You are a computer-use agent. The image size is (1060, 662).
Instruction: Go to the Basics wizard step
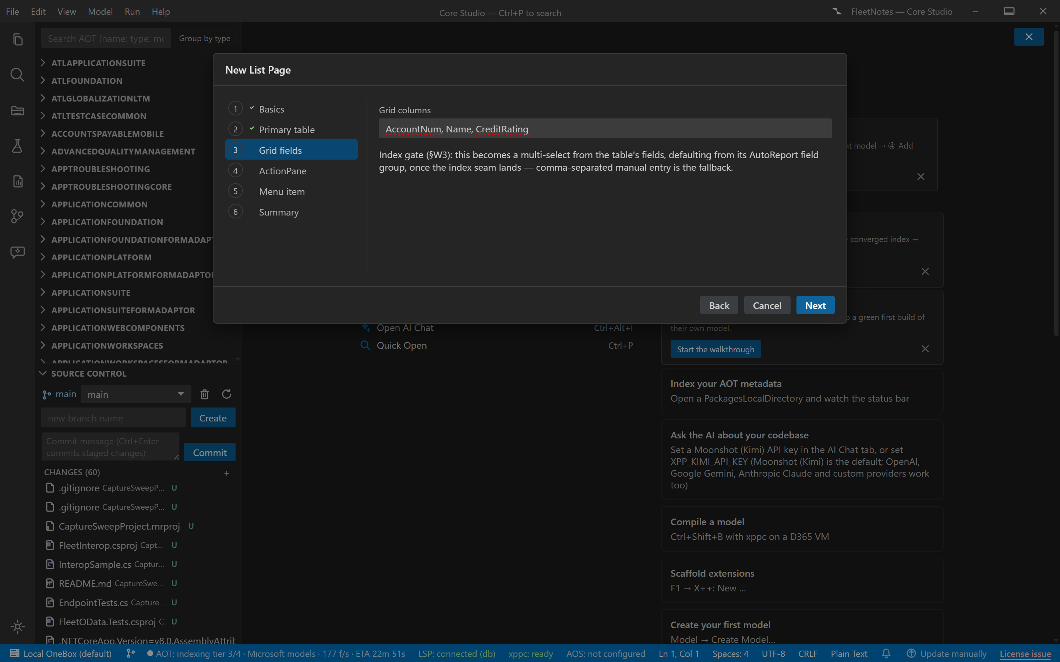point(291,109)
